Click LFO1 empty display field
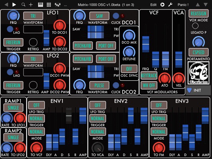Image resolution: width=212 pixels, height=159 pixels. [x=33, y=29]
